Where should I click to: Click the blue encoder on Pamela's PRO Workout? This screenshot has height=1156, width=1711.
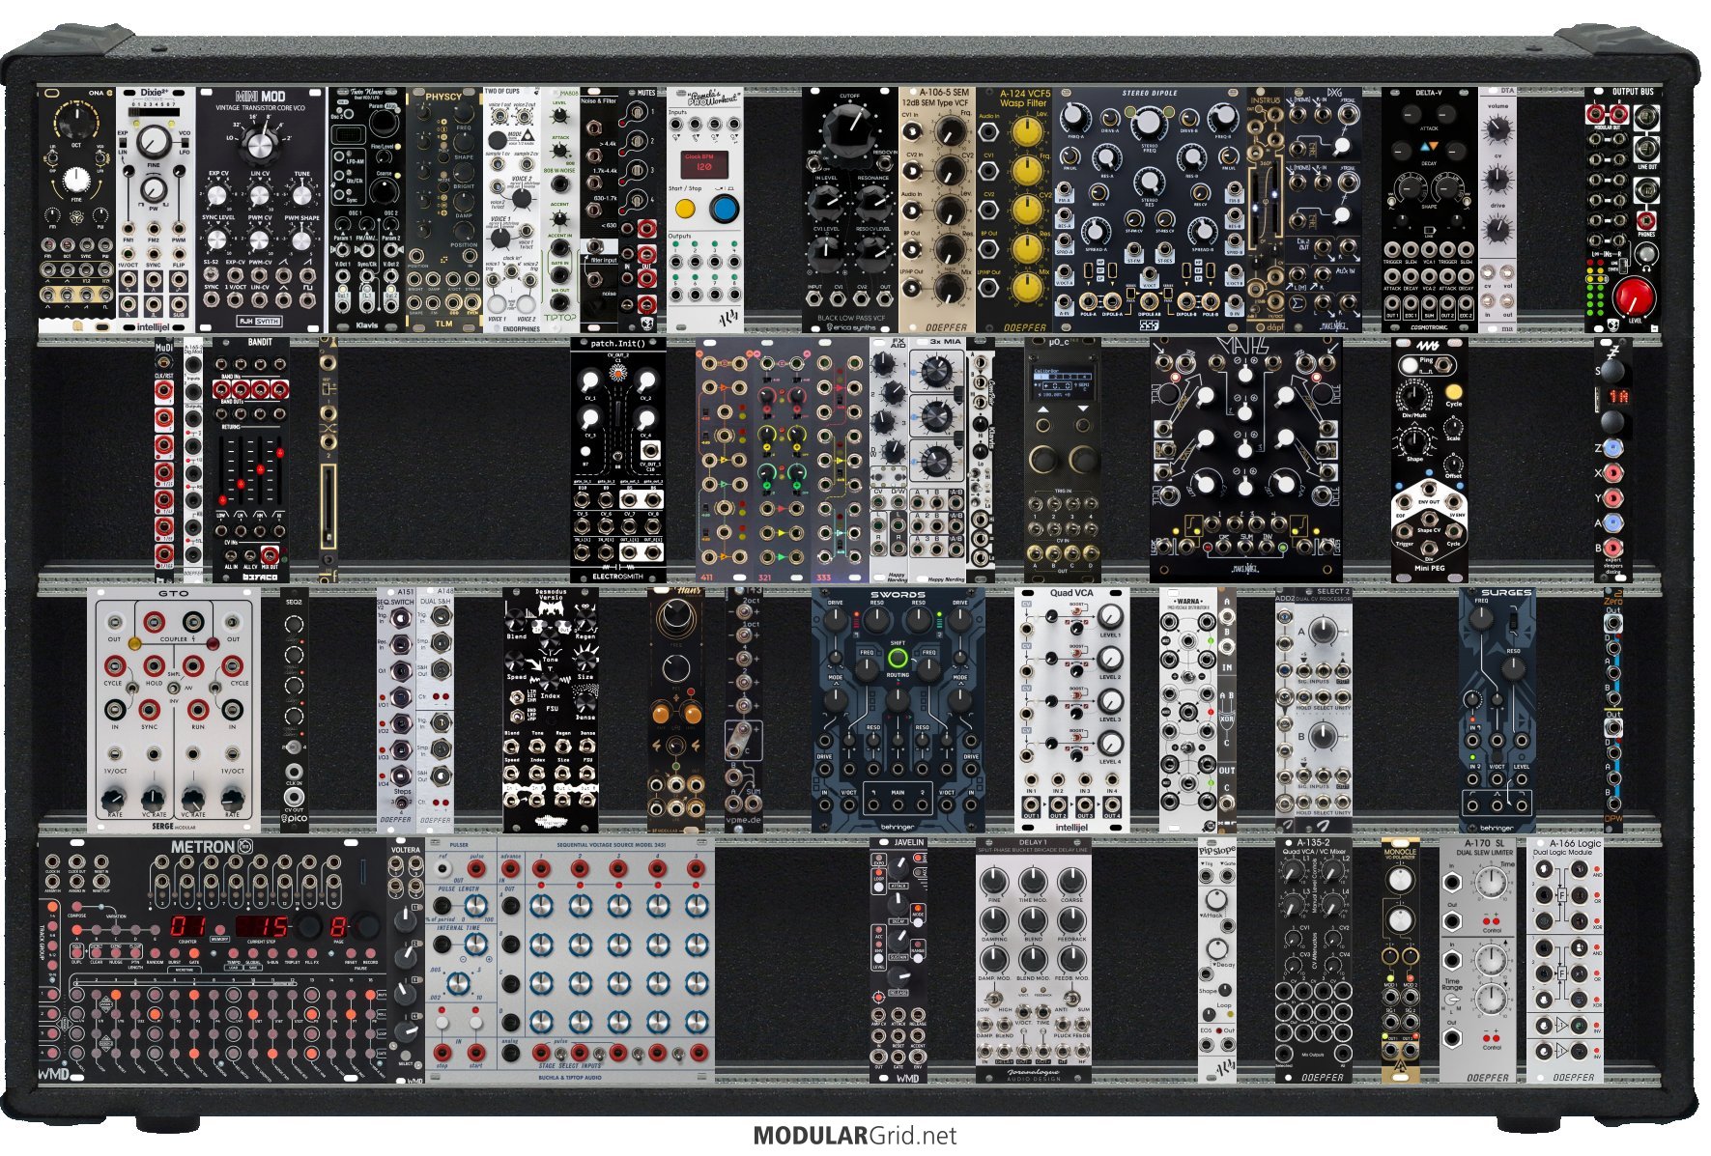pyautogui.click(x=723, y=208)
